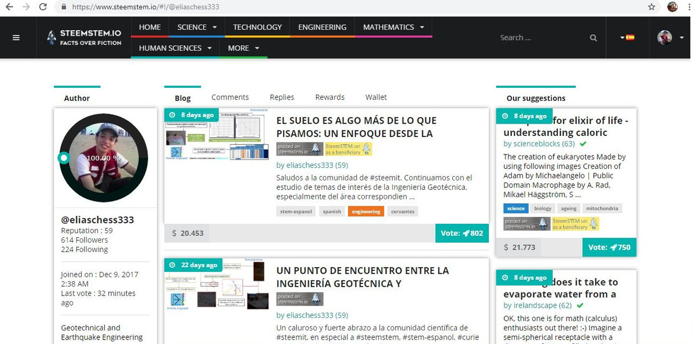
Task: Open the hamburger sidebar menu
Action: tap(16, 37)
